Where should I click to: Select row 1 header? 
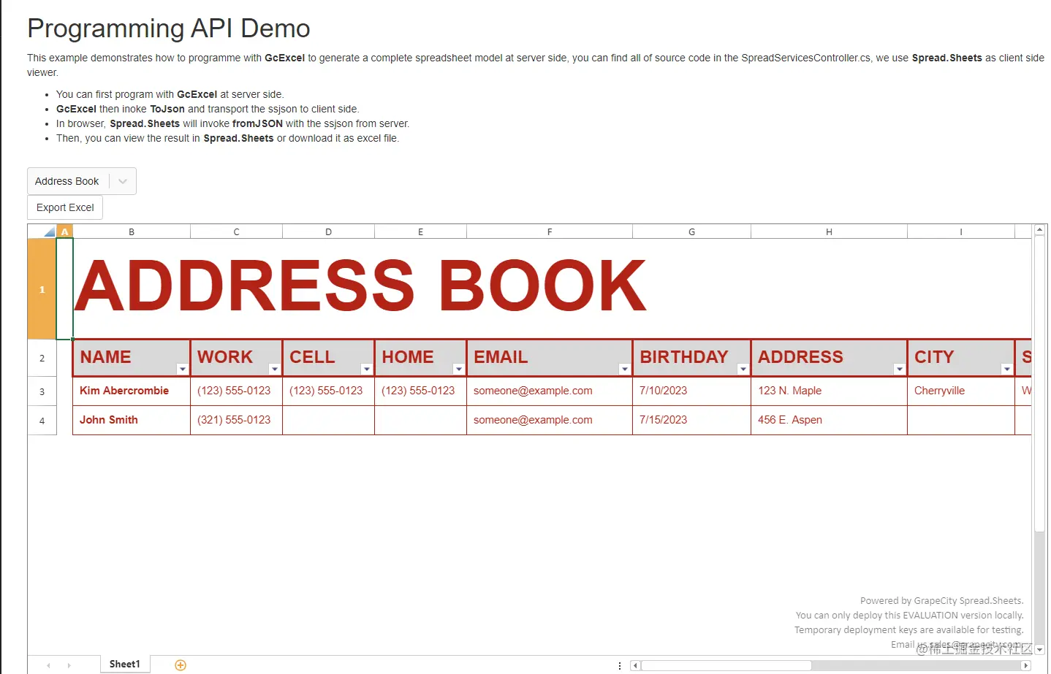(42, 289)
